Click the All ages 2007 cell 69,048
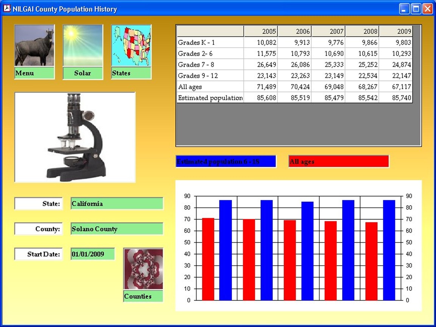The height and width of the screenshot is (327, 436). (x=329, y=87)
